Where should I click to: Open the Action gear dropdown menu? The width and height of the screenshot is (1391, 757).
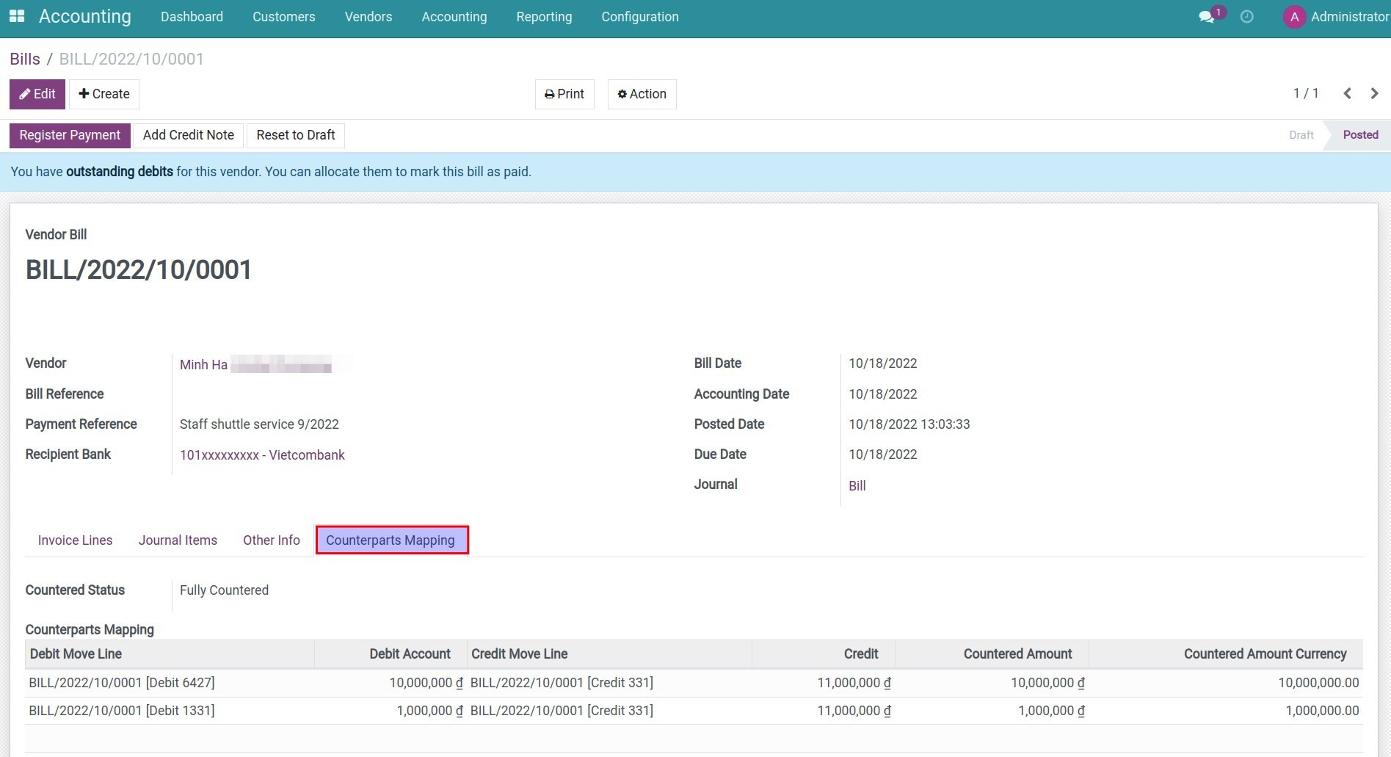click(x=642, y=94)
